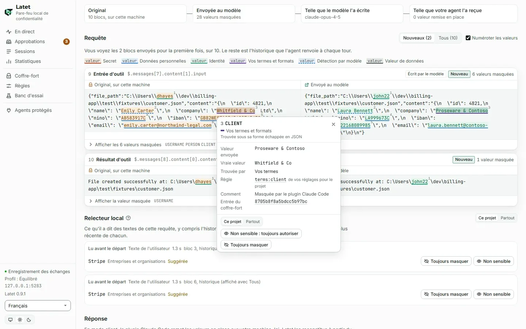
Task: Click the Identité legend valeur chip
Action: (199, 61)
